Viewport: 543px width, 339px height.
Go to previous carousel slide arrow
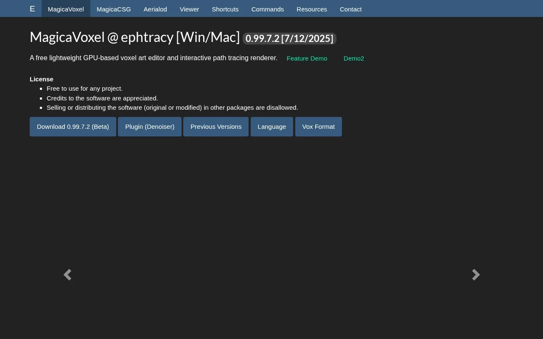pyautogui.click(x=67, y=275)
